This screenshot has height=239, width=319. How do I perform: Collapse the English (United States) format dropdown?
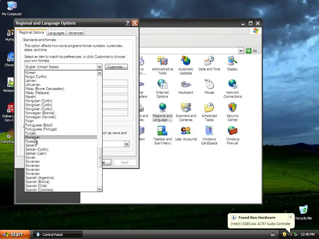[x=99, y=67]
